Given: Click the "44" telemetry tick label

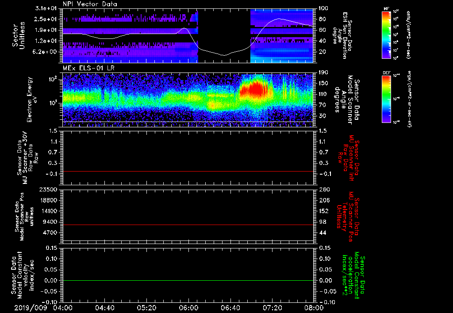Looking at the screenshot, I should click(322, 233).
